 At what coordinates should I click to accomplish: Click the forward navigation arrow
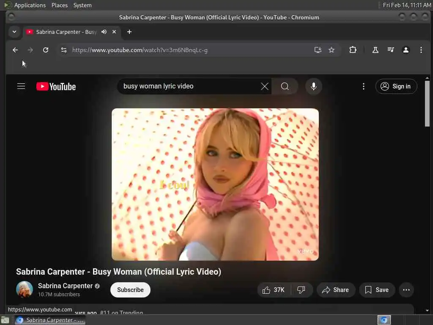point(30,50)
